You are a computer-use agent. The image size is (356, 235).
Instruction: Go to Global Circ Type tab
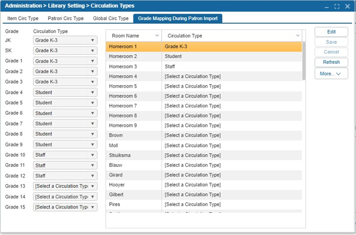click(x=111, y=18)
